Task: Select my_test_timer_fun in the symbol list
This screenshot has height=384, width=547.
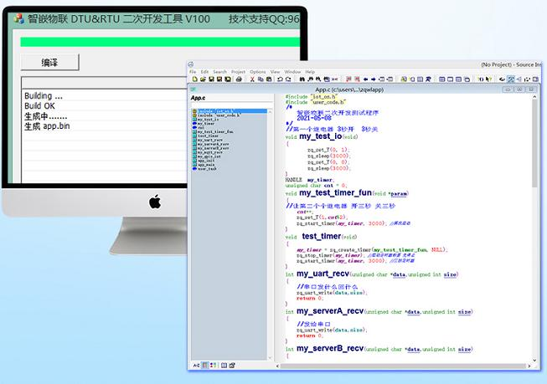Action: (x=215, y=131)
